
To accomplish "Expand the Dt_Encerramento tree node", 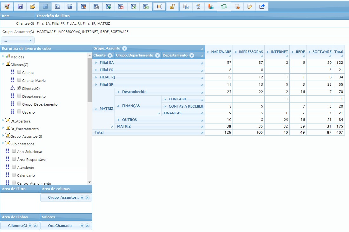I will 3,128.
